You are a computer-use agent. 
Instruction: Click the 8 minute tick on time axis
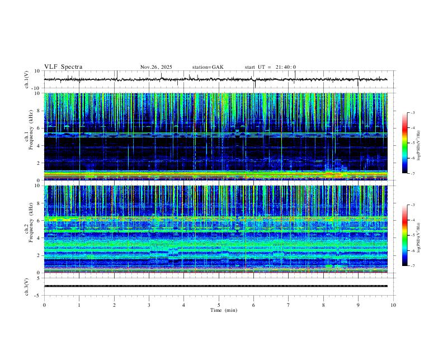coord(323,305)
